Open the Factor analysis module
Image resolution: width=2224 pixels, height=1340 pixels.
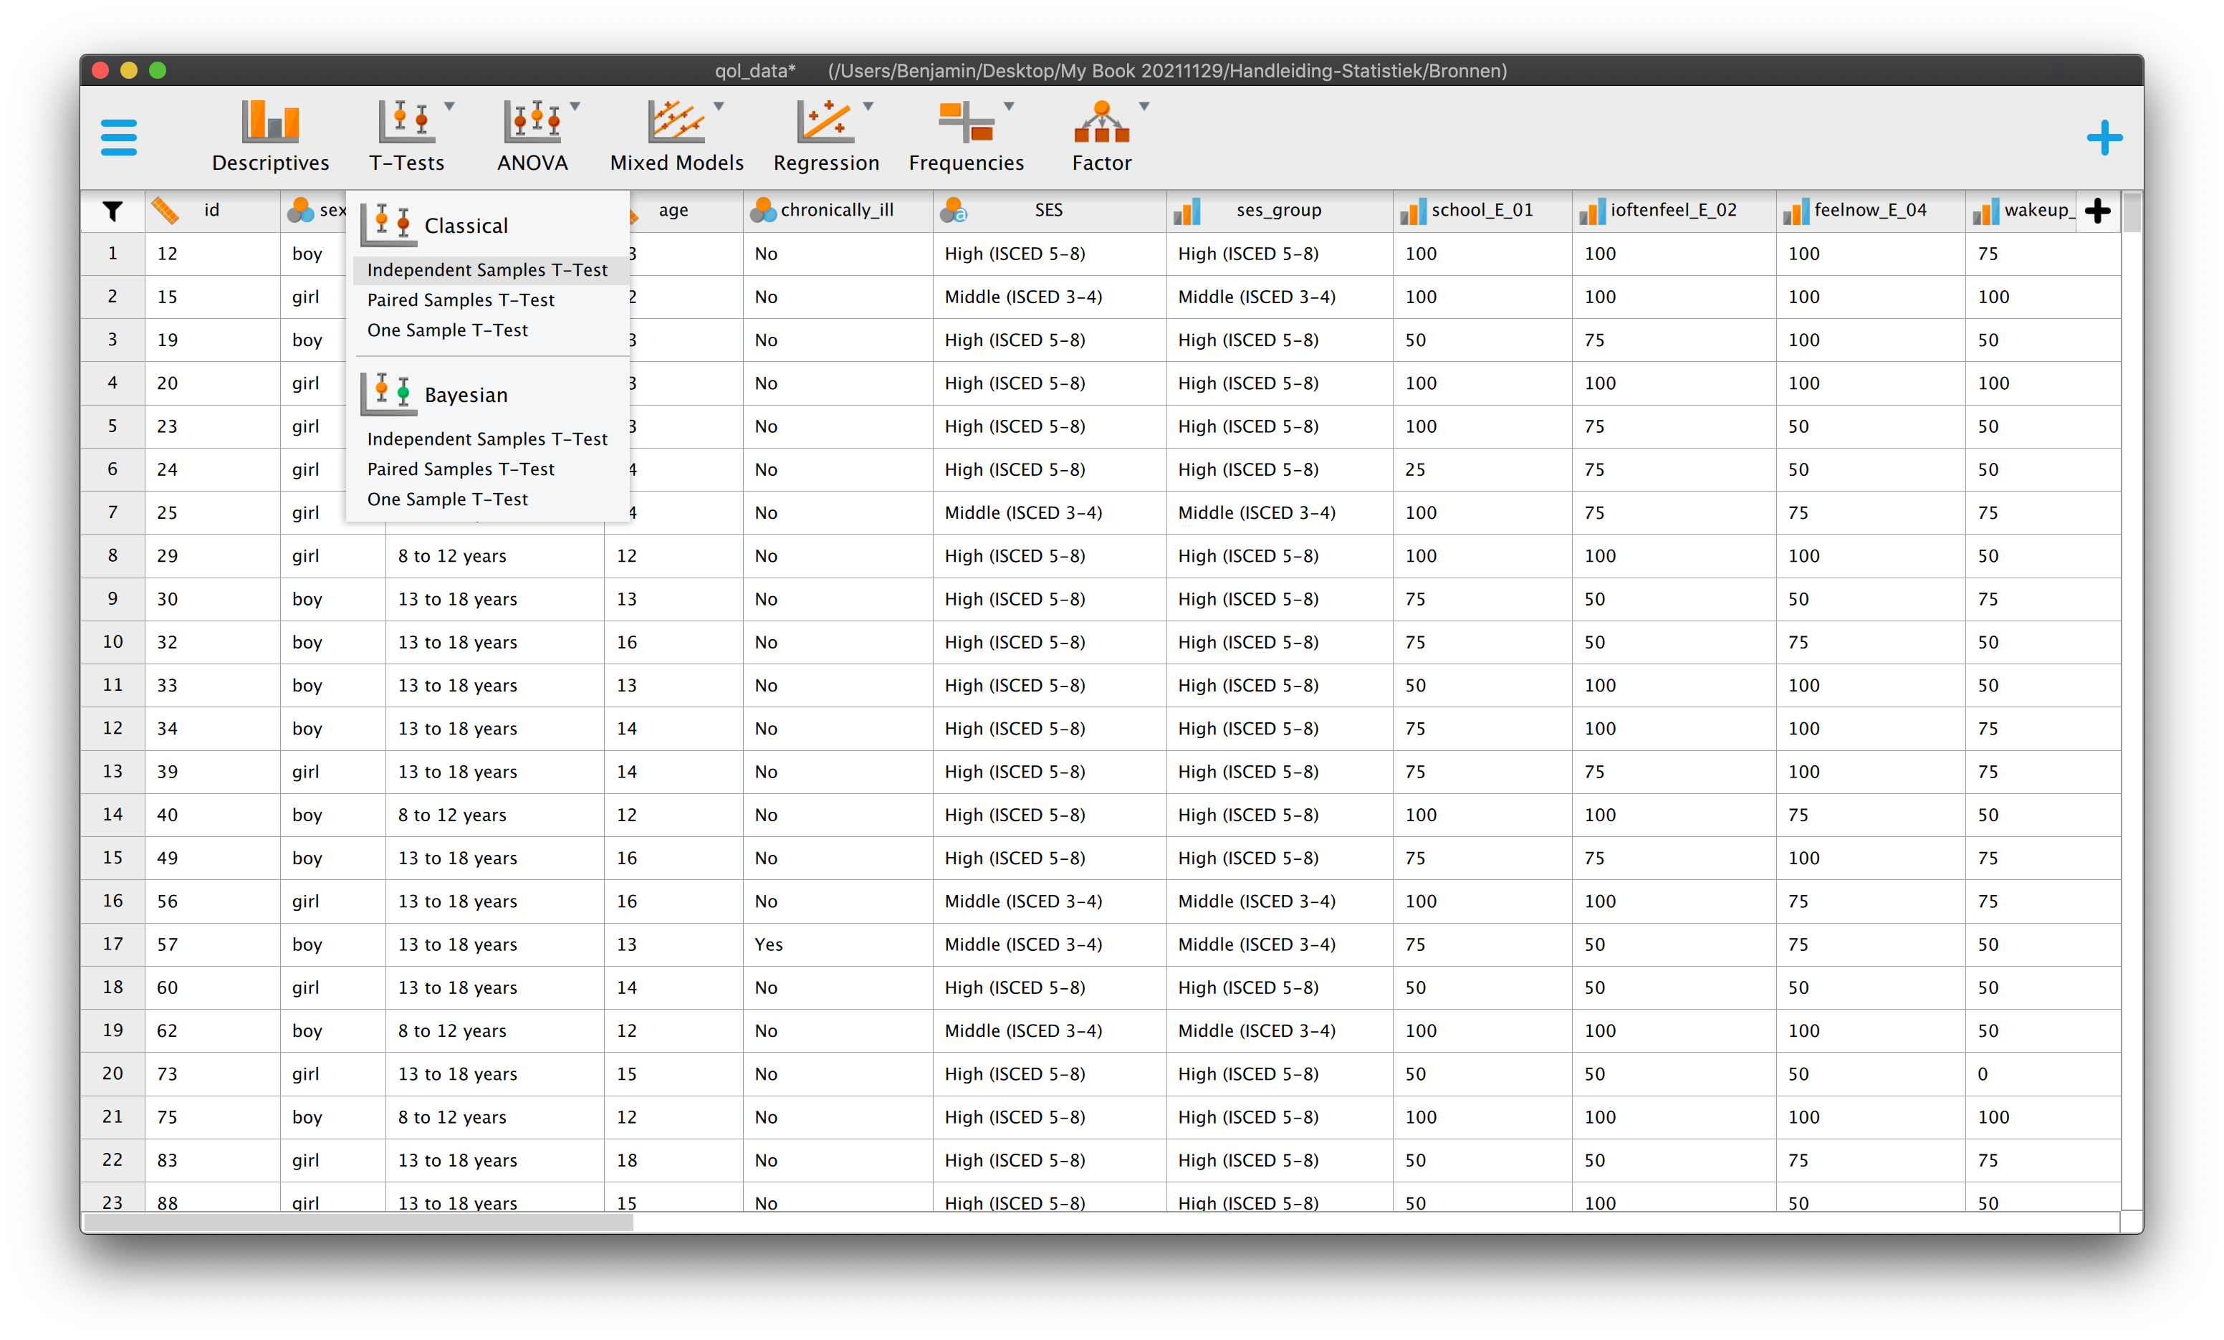[x=1101, y=136]
